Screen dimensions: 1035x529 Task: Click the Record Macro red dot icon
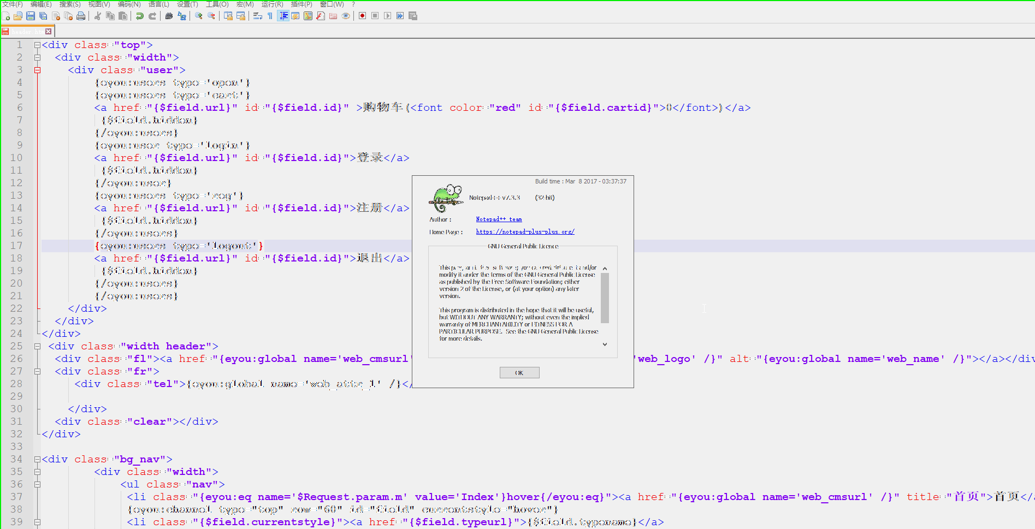(x=362, y=16)
